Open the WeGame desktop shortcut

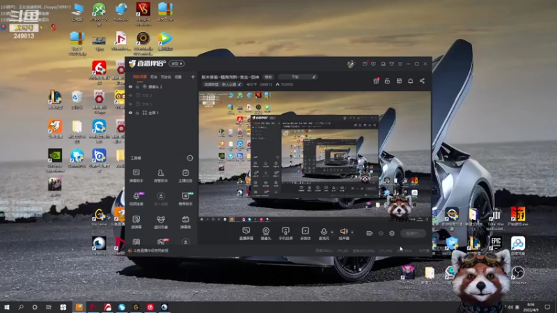click(99, 217)
